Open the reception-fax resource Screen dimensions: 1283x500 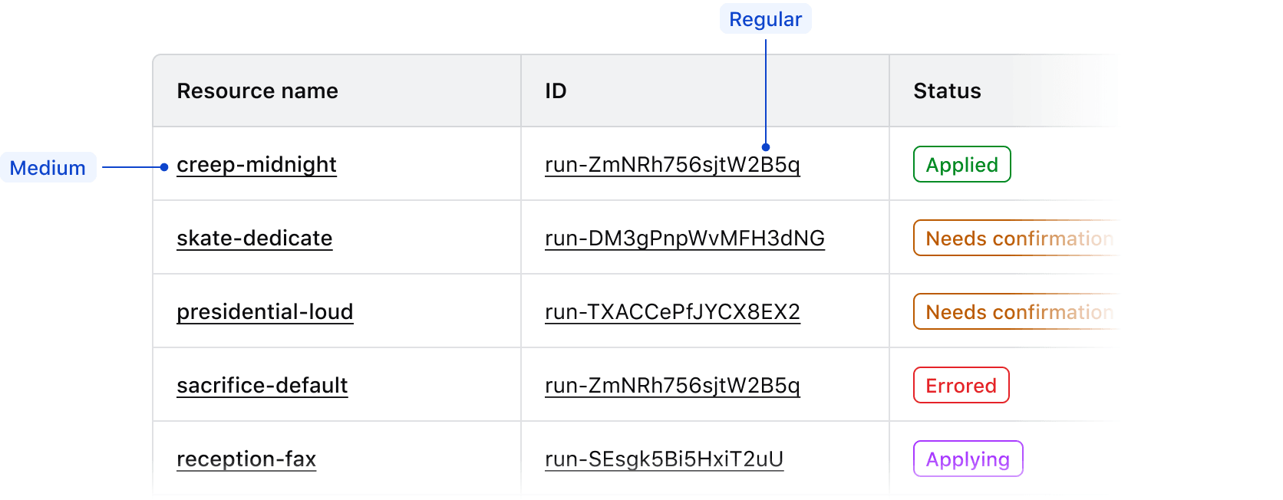[x=246, y=459]
